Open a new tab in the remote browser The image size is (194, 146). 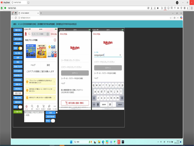click(41, 13)
